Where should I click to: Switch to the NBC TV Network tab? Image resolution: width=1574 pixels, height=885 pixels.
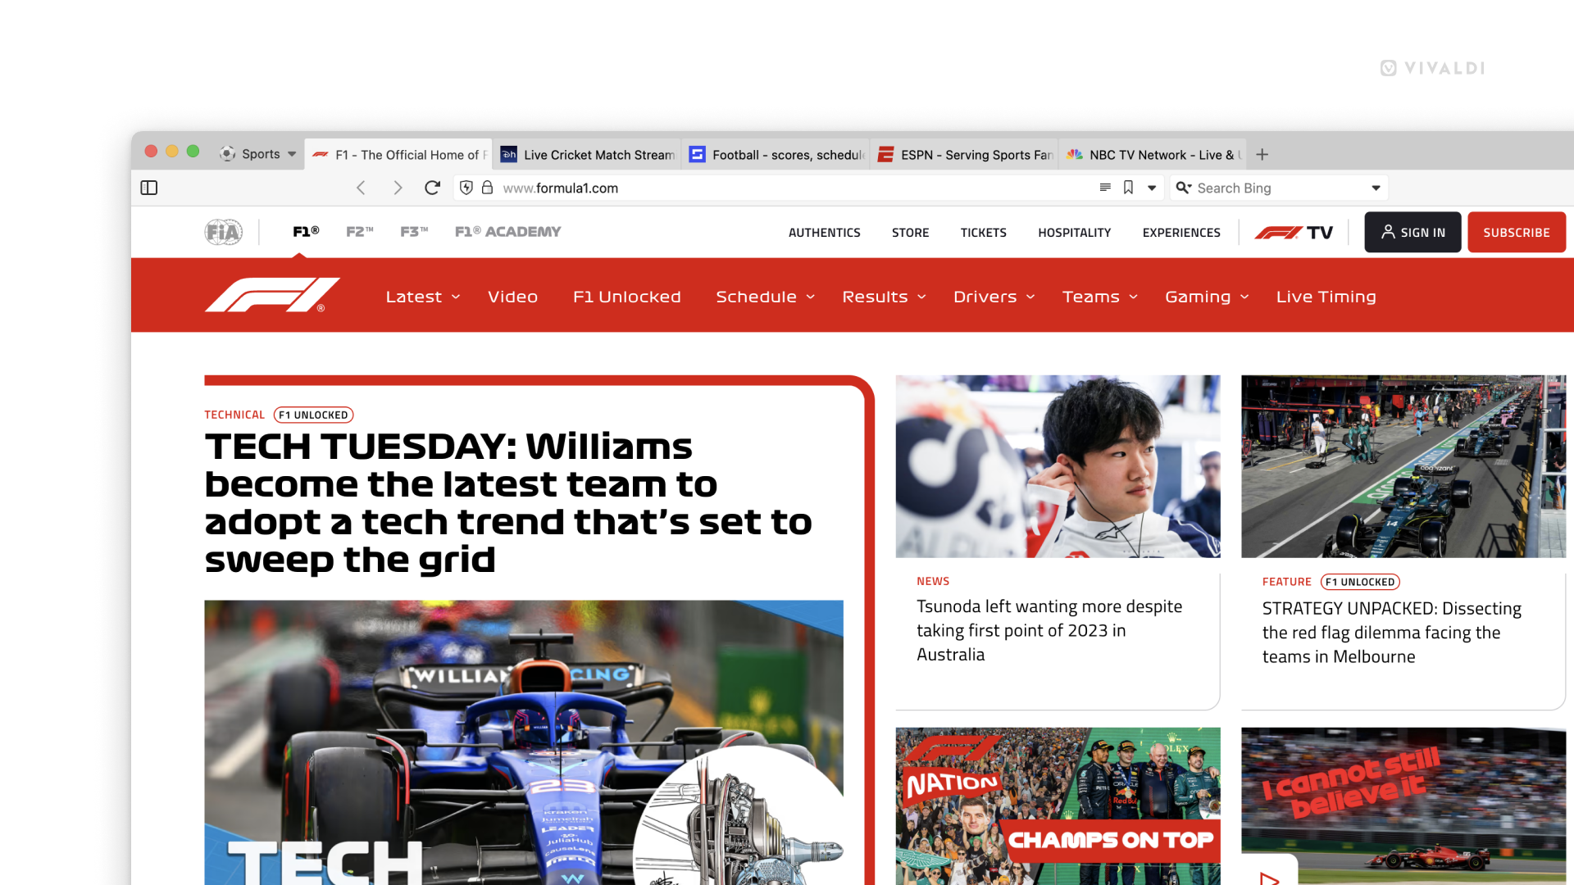(1153, 154)
